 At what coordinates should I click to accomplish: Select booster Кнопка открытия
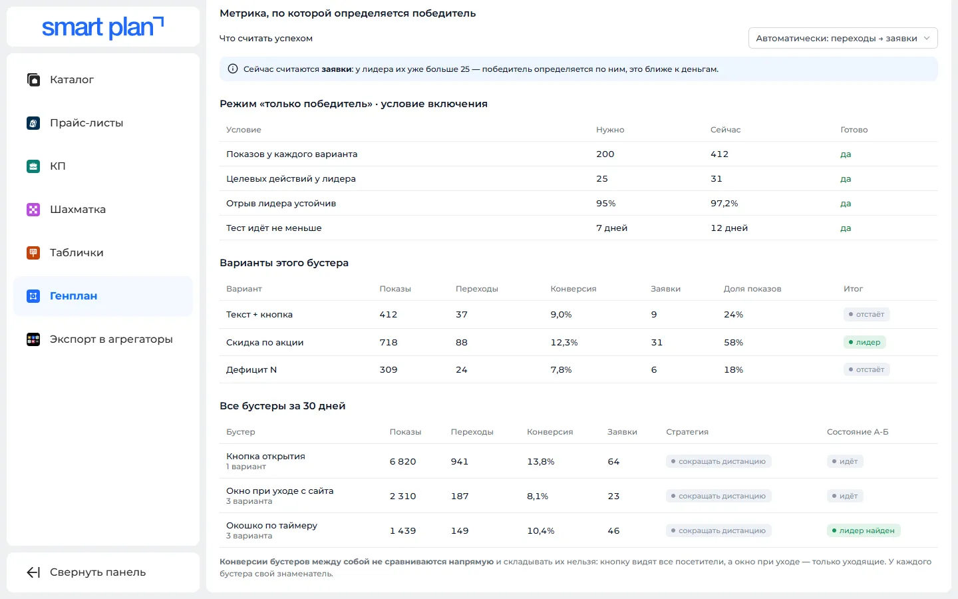pos(265,457)
